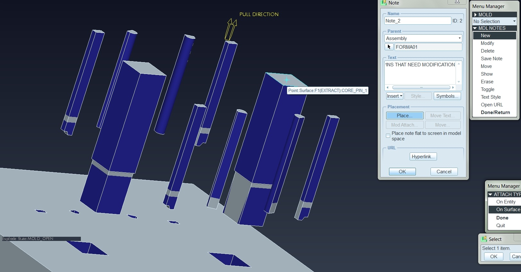Choose Modify in MDL NOTES menu
This screenshot has height=272, width=521.
487,43
